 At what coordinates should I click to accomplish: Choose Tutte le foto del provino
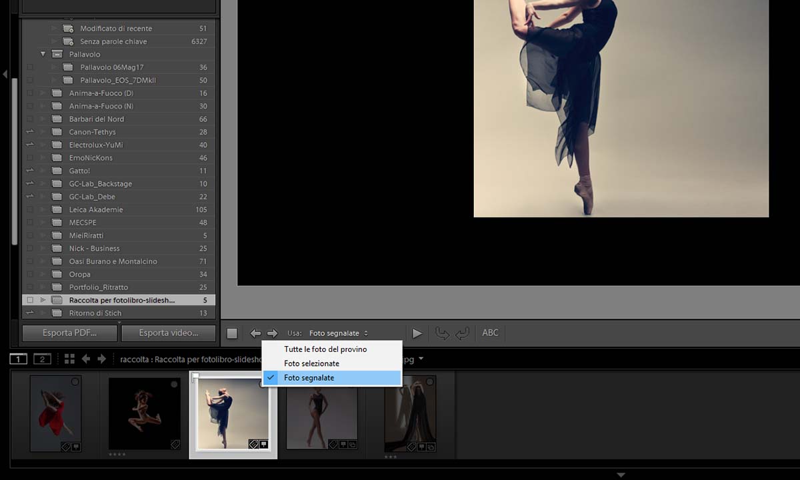pos(325,349)
